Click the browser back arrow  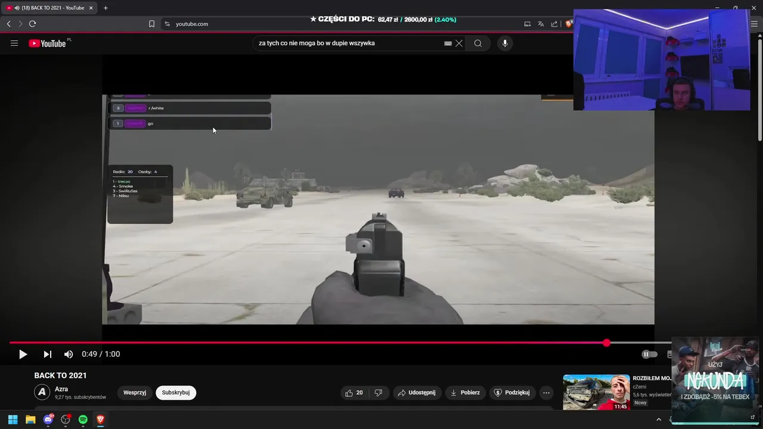pos(8,24)
